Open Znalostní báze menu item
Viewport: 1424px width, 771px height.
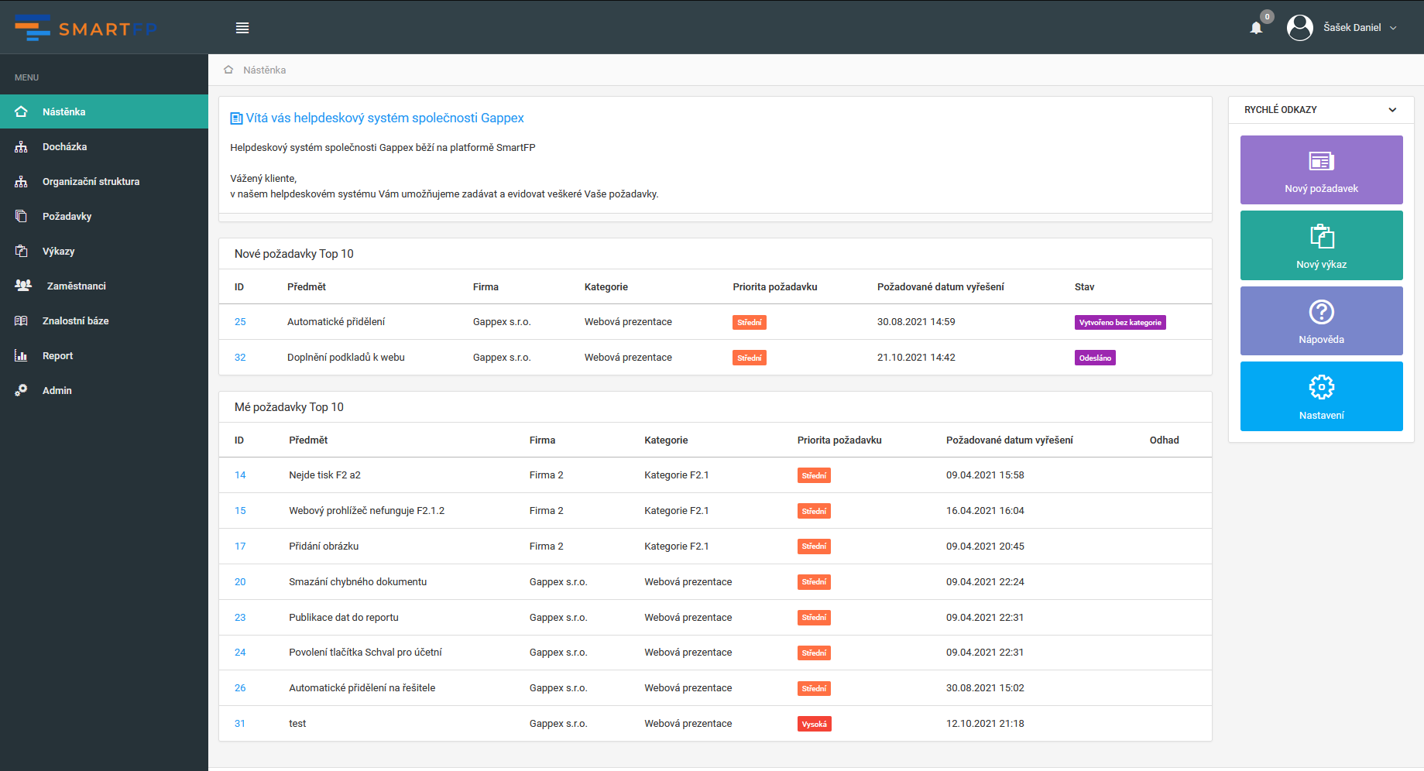[x=104, y=320]
